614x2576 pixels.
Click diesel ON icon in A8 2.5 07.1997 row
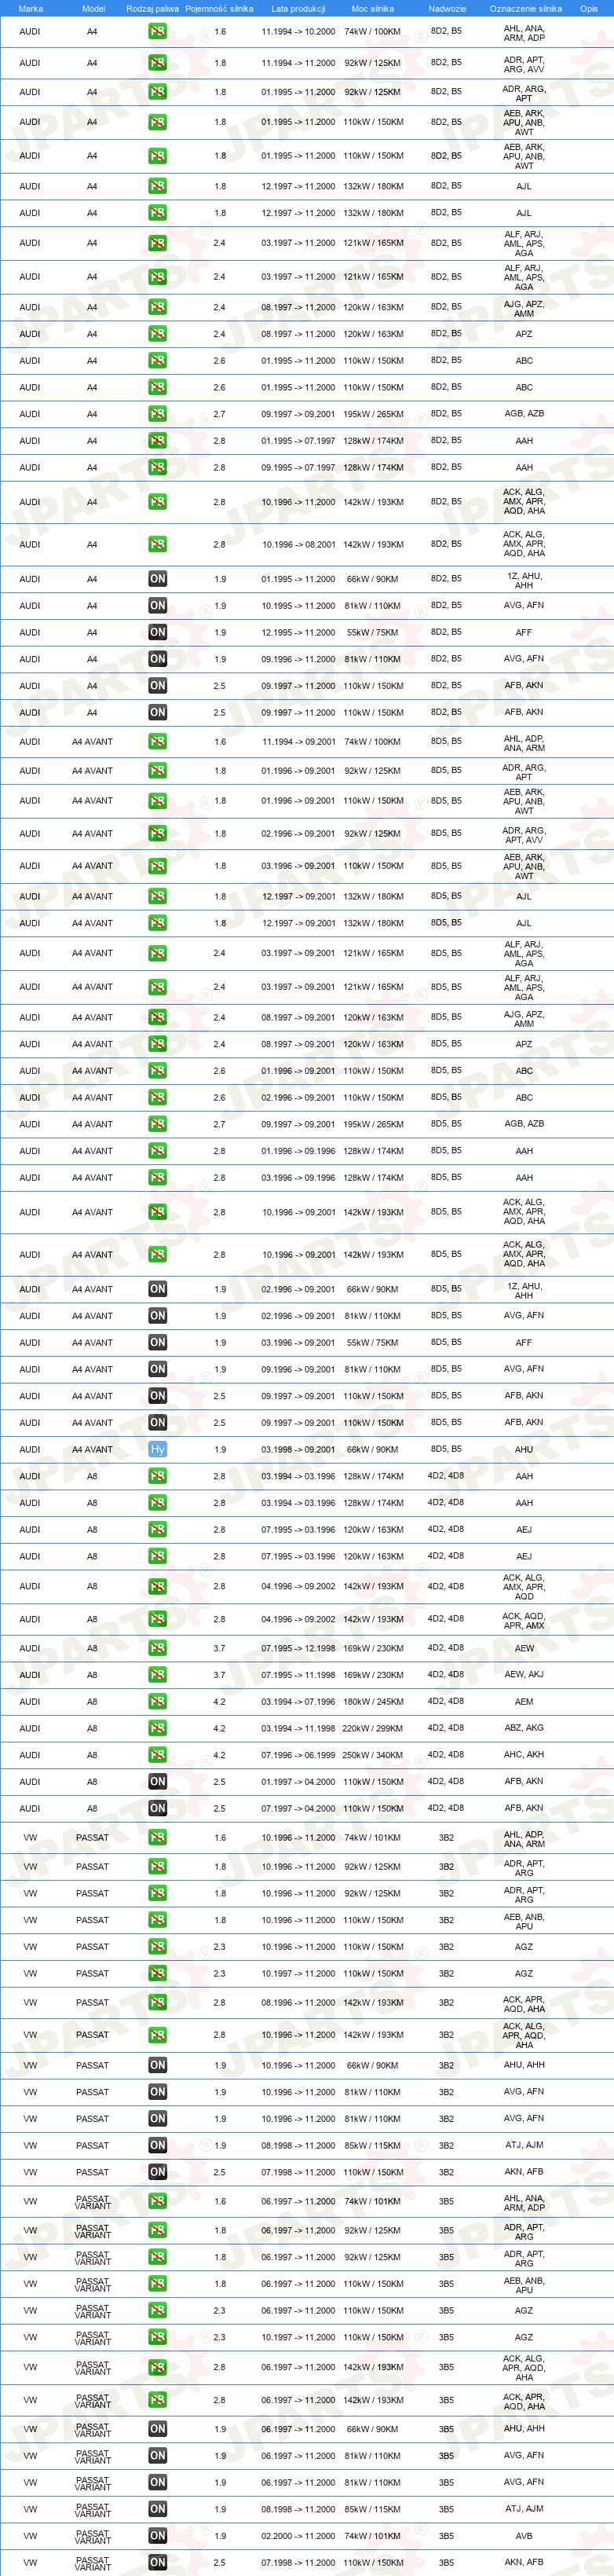[157, 1808]
